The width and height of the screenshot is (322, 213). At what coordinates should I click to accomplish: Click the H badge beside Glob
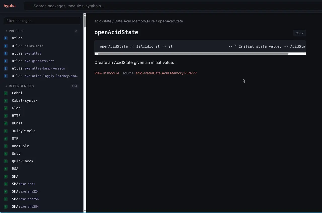coord(6,108)
